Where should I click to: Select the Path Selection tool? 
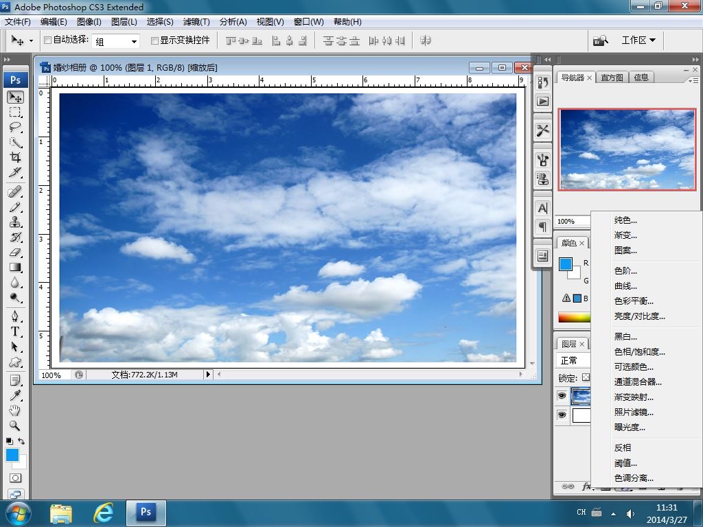pyautogui.click(x=15, y=347)
